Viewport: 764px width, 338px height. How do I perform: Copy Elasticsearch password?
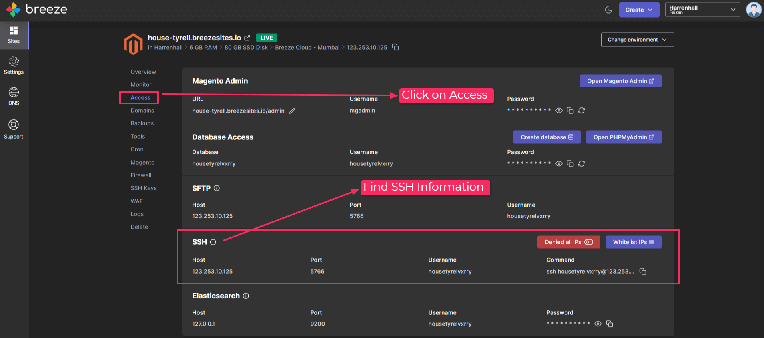pyautogui.click(x=610, y=324)
